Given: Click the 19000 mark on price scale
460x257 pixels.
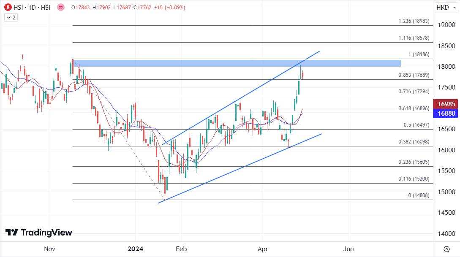Looking at the screenshot, I should pos(446,25).
